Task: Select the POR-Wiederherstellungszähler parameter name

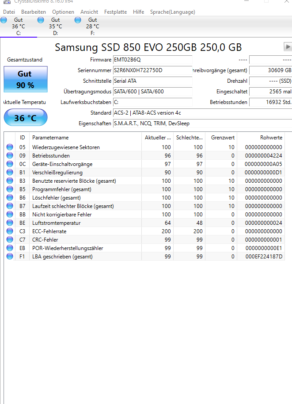Action: pos(68,248)
